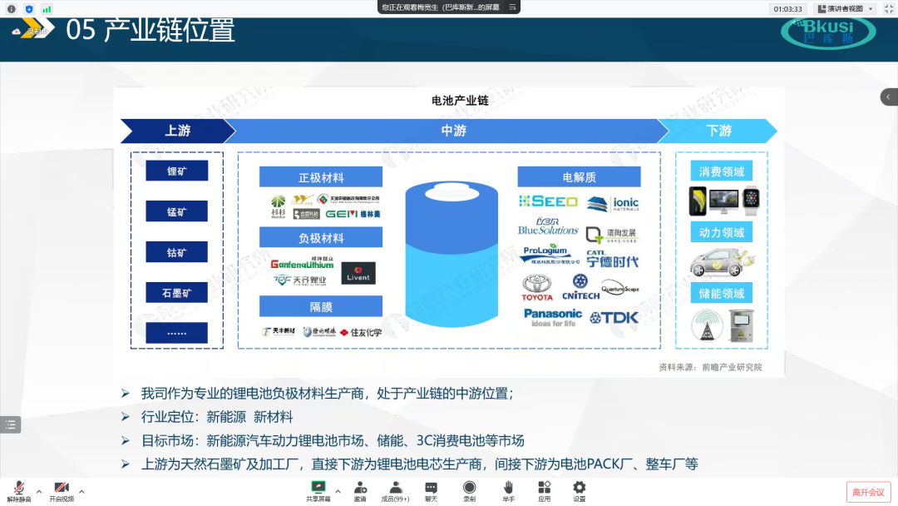Open the screen-share banner menu icon
898x506 pixels.
point(512,7)
